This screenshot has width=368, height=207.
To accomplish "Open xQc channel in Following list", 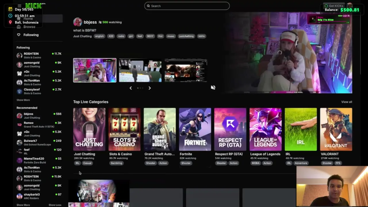I will click(x=39, y=73).
